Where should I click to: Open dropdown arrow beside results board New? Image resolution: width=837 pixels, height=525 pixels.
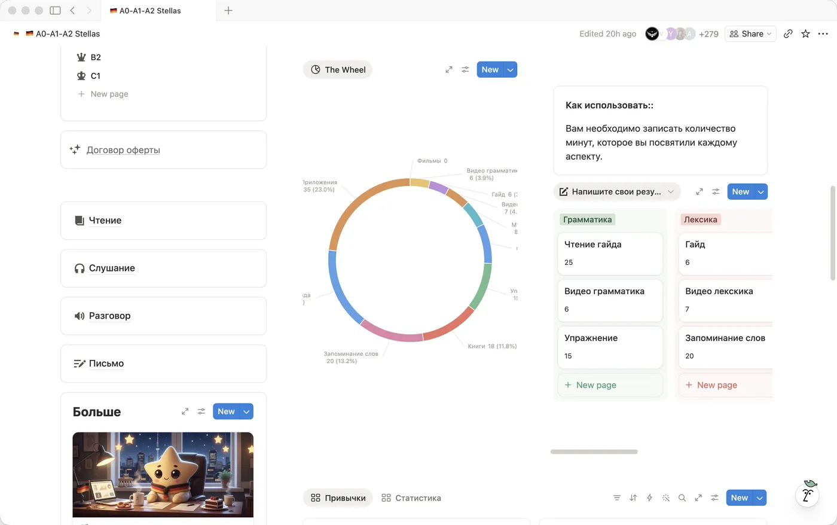[x=761, y=192]
